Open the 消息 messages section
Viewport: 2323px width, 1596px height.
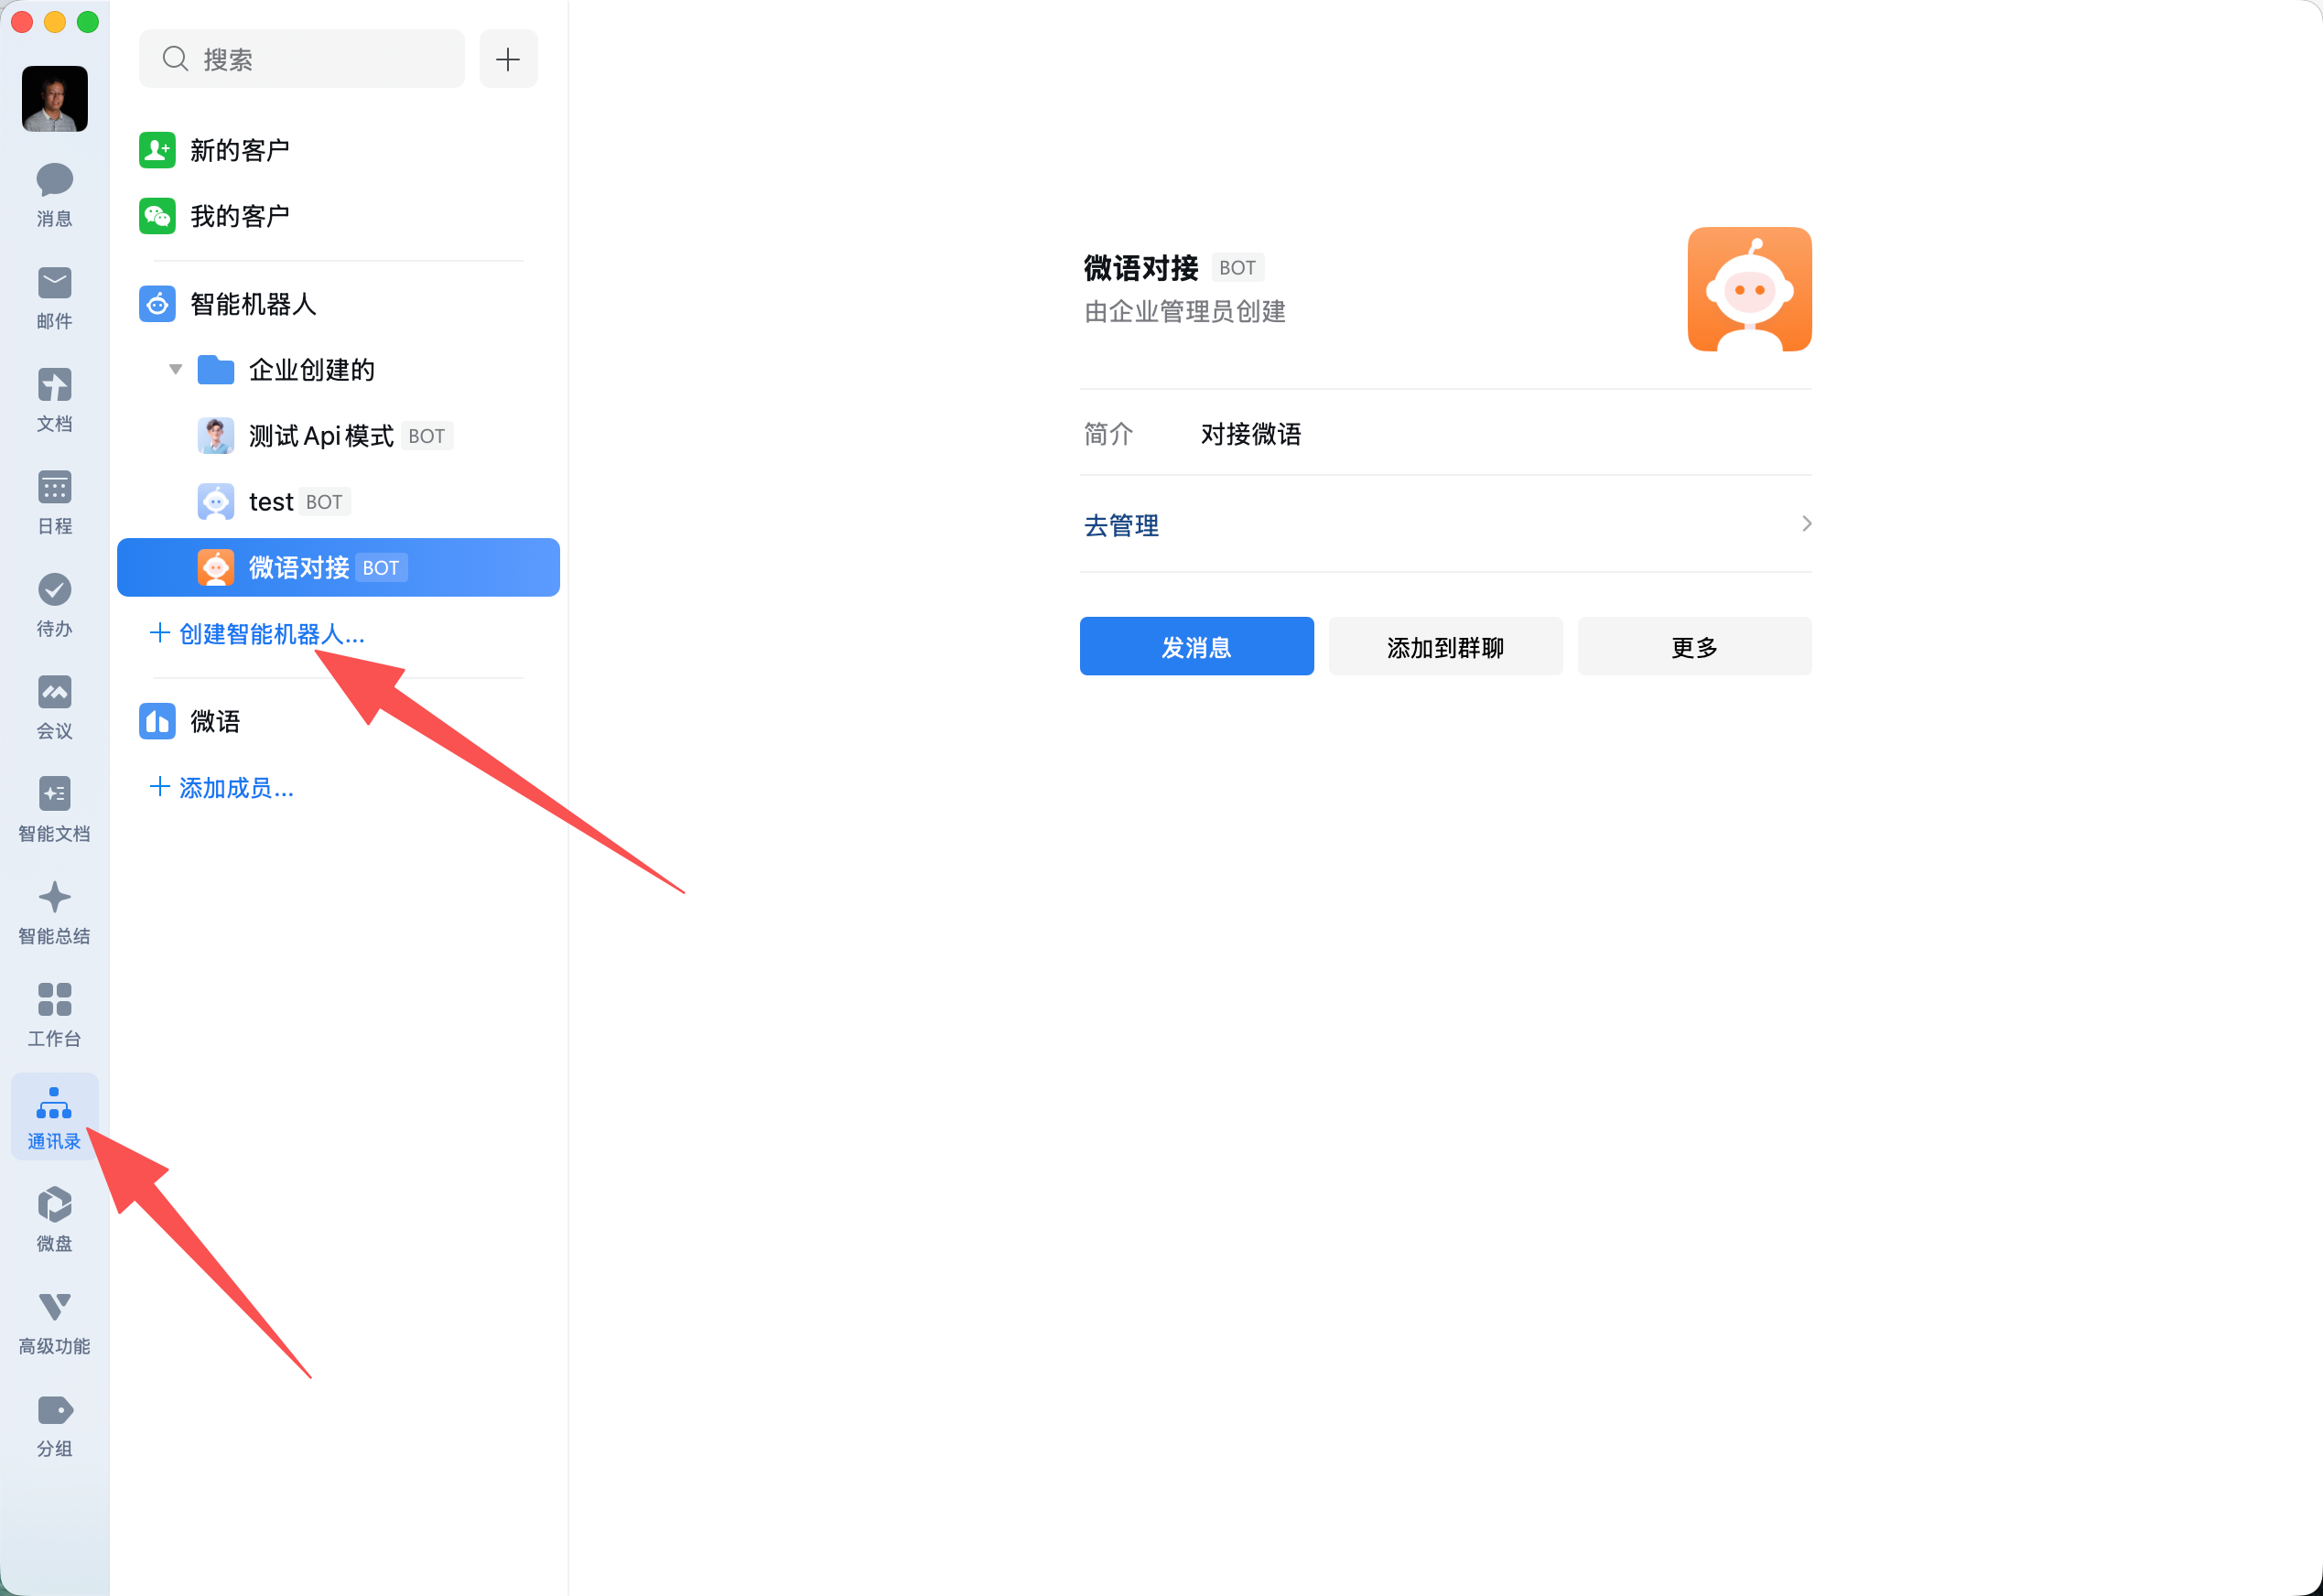54,195
